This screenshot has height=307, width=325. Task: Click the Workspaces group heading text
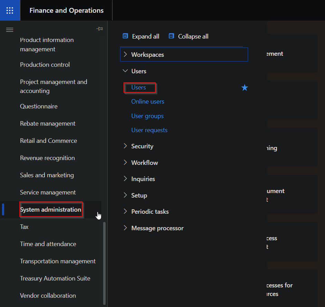point(148,55)
